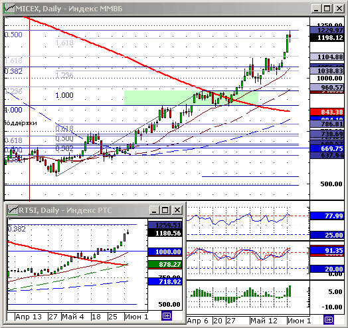
Task: Select the red 843.38 price marker
Action: (x=327, y=112)
